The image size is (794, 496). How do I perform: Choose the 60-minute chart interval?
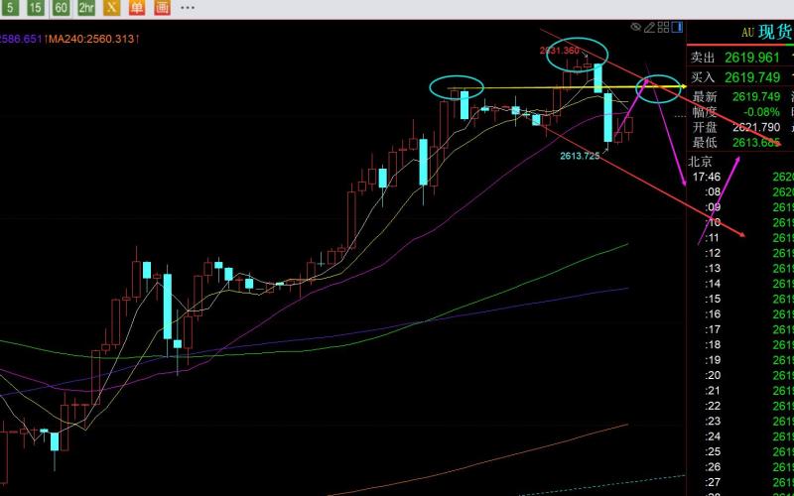pyautogui.click(x=61, y=8)
